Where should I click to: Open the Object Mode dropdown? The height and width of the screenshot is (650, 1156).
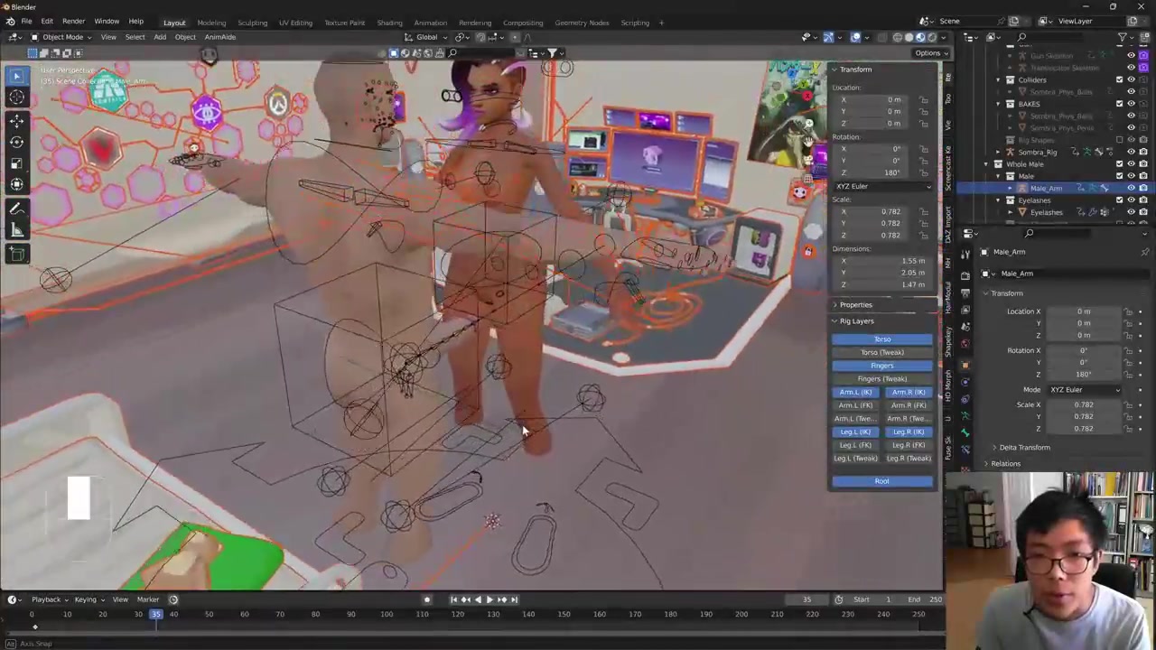(x=61, y=37)
